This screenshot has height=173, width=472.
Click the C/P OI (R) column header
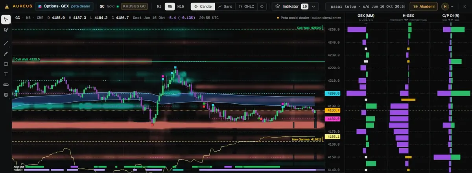pos(451,15)
